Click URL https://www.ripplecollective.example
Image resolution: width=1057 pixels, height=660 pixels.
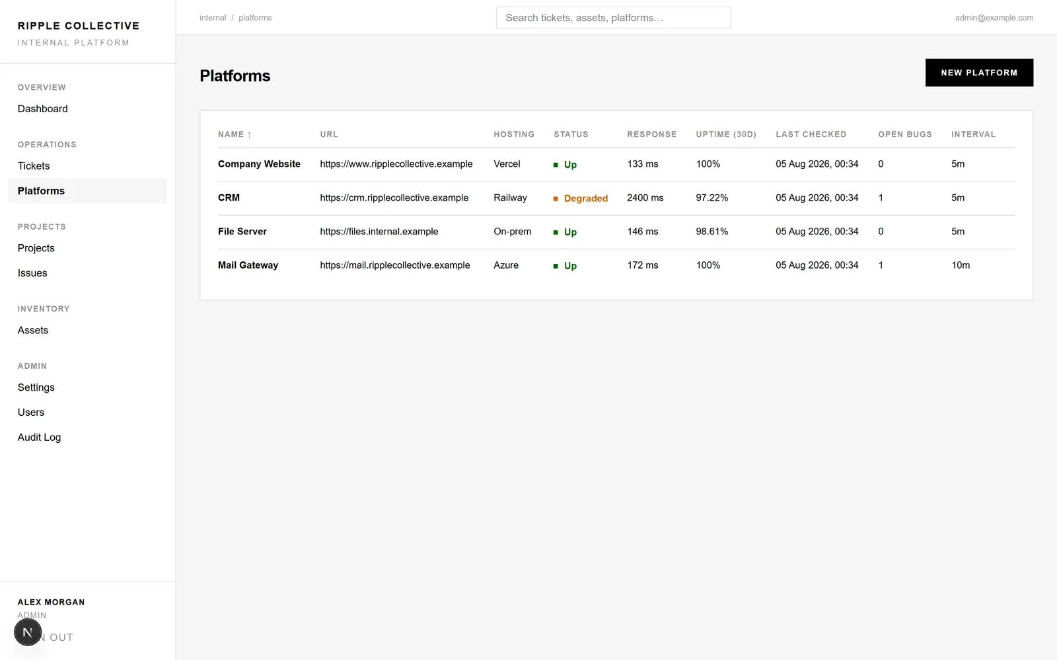[396, 164]
